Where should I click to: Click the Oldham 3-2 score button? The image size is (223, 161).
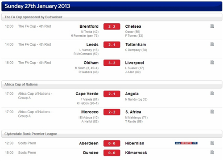click(112, 63)
